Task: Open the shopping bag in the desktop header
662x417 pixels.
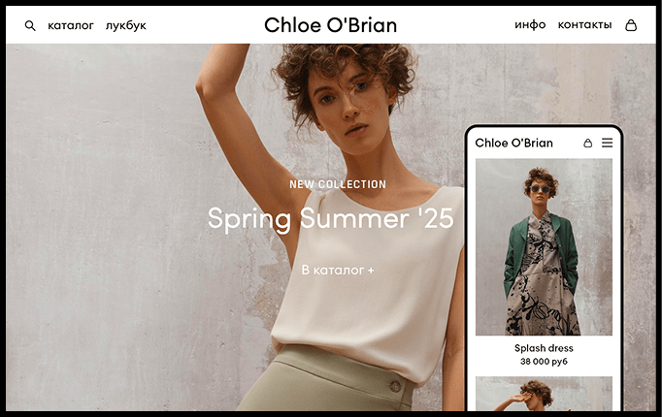Action: pos(631,25)
